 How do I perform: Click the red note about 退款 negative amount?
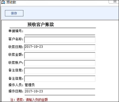click(x=29, y=100)
